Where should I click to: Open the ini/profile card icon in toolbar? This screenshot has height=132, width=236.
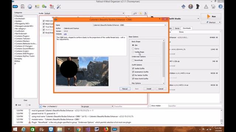[37, 7]
